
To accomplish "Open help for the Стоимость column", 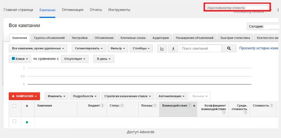I will [x=272, y=106].
